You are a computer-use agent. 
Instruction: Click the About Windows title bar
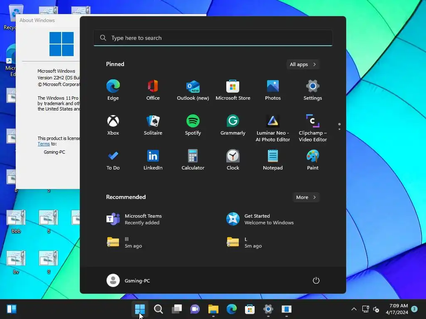[x=48, y=20]
